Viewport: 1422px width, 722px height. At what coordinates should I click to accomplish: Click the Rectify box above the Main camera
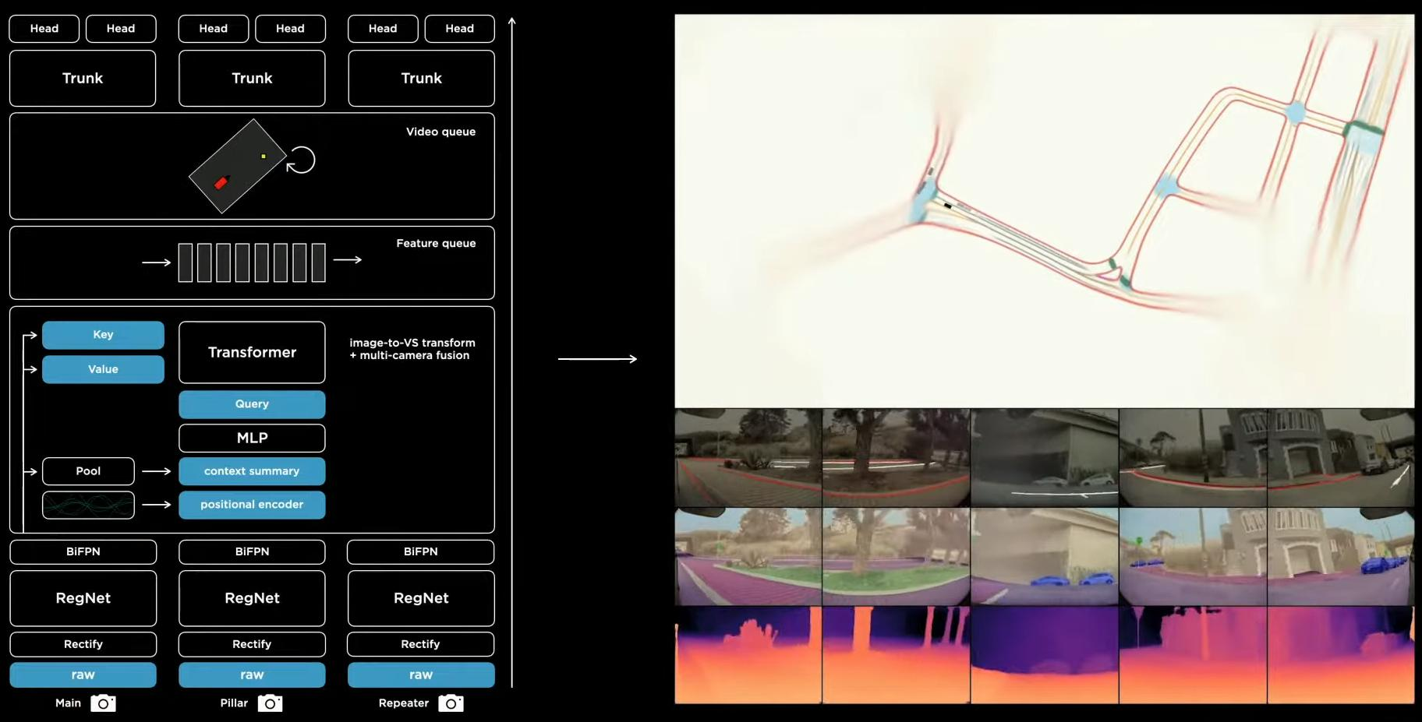click(x=83, y=644)
